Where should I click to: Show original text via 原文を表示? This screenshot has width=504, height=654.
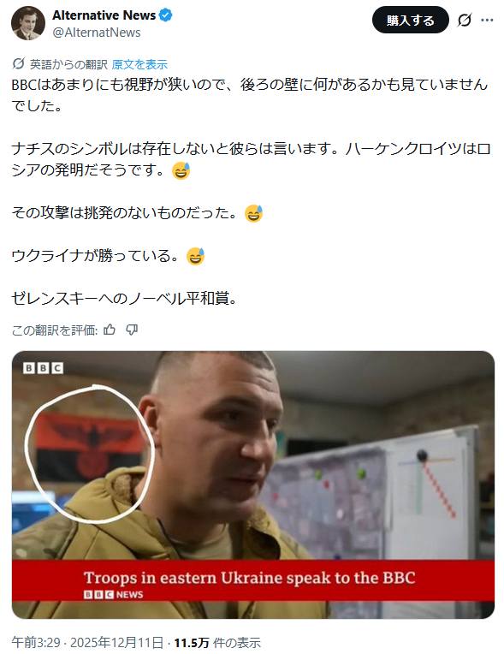point(139,64)
